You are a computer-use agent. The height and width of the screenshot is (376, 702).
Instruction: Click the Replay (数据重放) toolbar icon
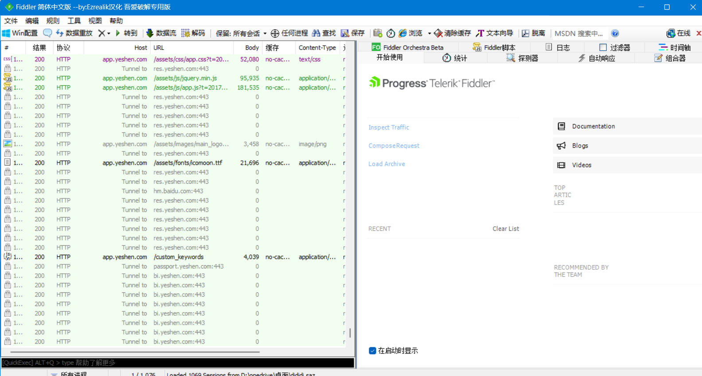59,33
